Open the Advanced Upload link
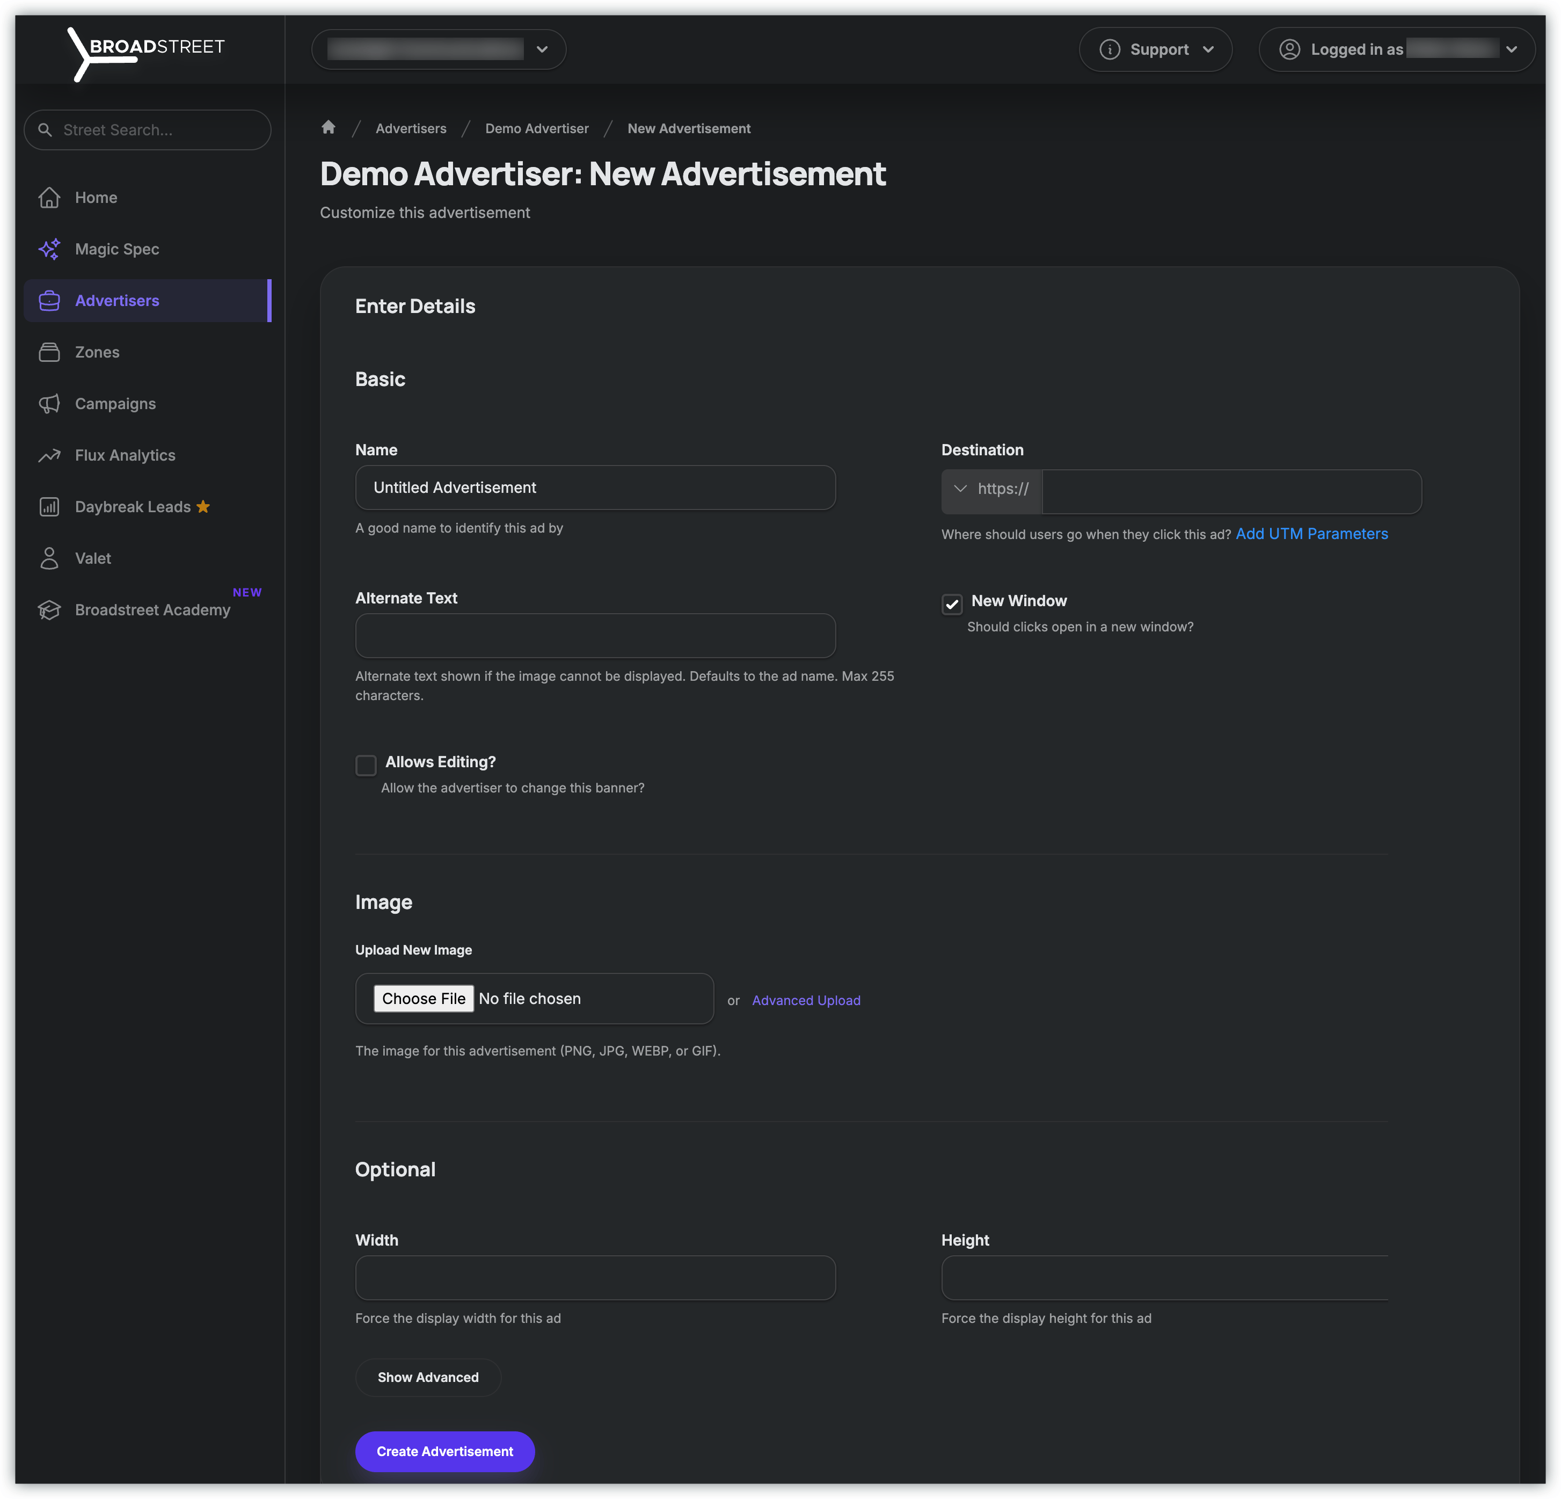The height and width of the screenshot is (1499, 1561). (806, 1000)
